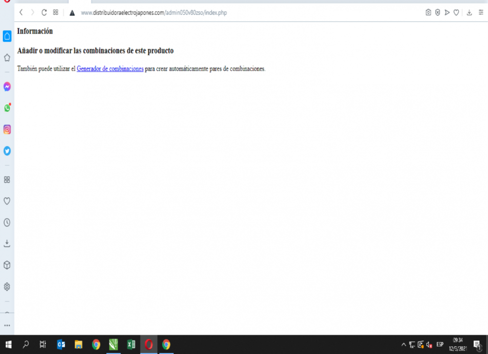Go forward with the forward arrow
The height and width of the screenshot is (354, 488).
pos(32,13)
